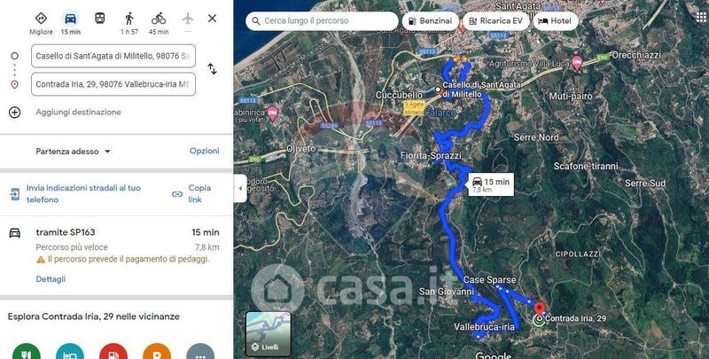Click the add destination plus icon
The width and height of the screenshot is (709, 359).
tap(14, 112)
